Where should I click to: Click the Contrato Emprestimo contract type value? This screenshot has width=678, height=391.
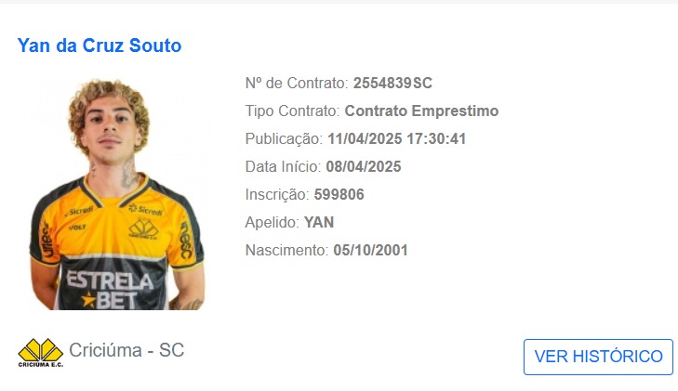coord(421,111)
